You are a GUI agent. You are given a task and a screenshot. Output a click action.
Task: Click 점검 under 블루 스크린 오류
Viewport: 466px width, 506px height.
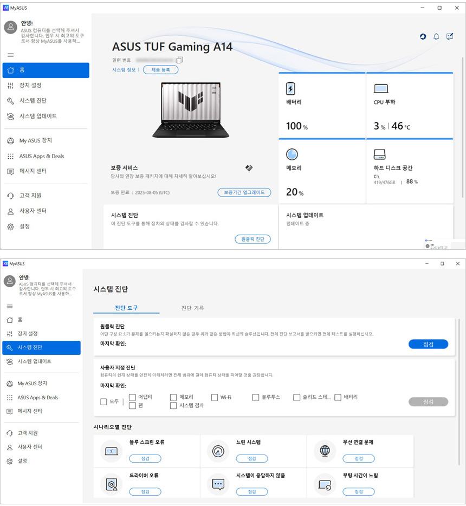pyautogui.click(x=145, y=458)
